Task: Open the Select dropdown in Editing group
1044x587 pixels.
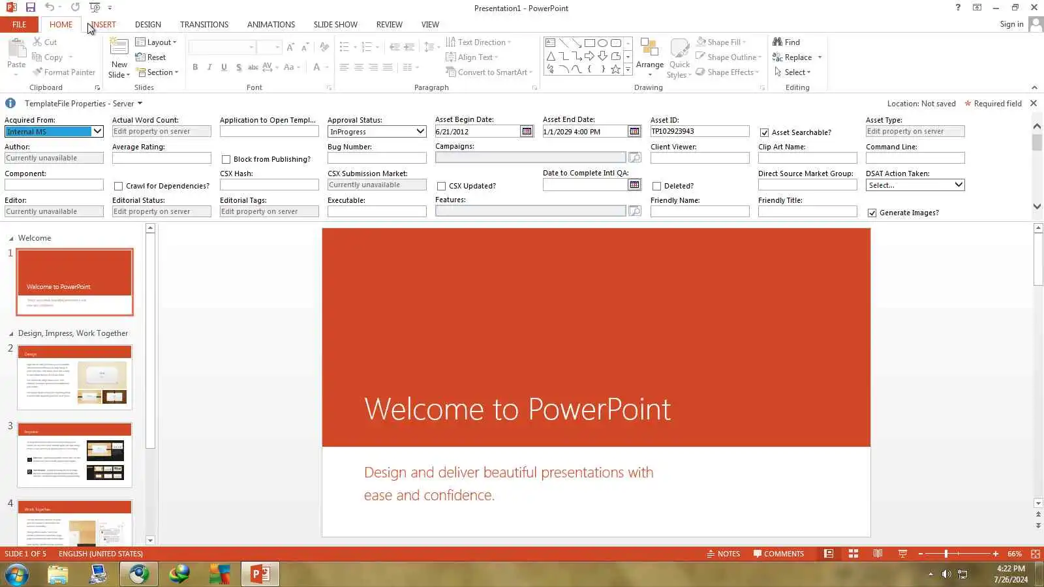Action: [x=792, y=72]
